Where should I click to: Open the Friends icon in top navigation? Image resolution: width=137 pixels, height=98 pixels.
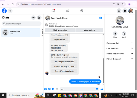[67, 11]
